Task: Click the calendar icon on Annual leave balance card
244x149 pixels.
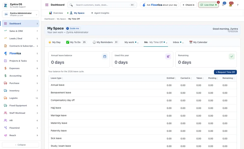Action: point(105,57)
